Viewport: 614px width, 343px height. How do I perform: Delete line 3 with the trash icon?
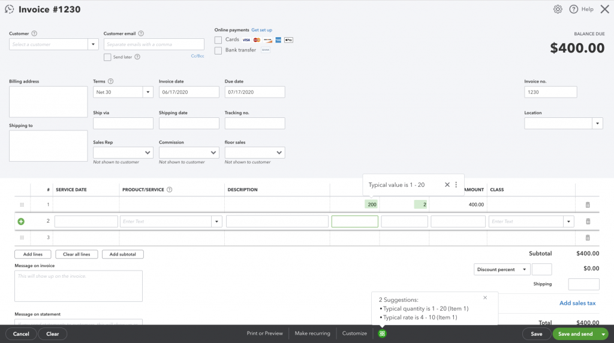pos(588,238)
